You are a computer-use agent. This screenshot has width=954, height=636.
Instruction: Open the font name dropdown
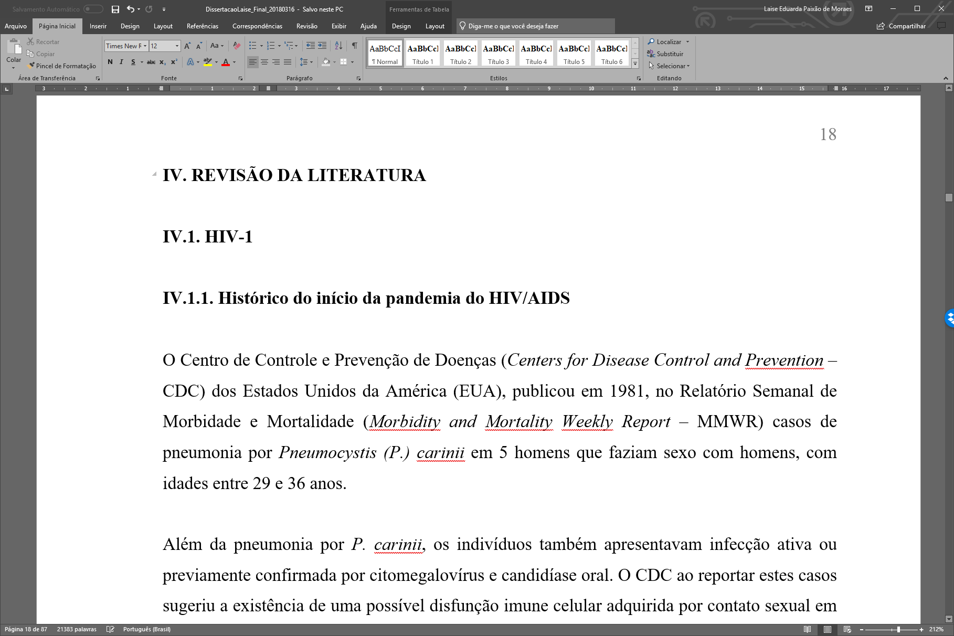(145, 46)
